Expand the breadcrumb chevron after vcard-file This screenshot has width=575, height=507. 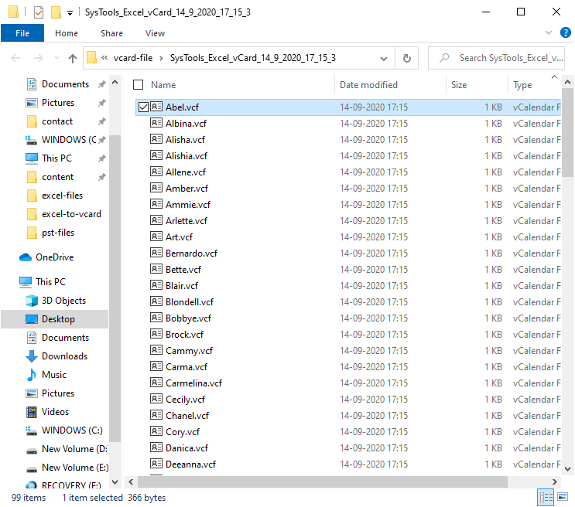coord(161,58)
